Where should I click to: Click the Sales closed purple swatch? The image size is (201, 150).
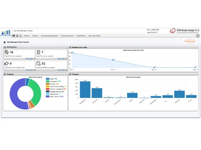[47, 96]
